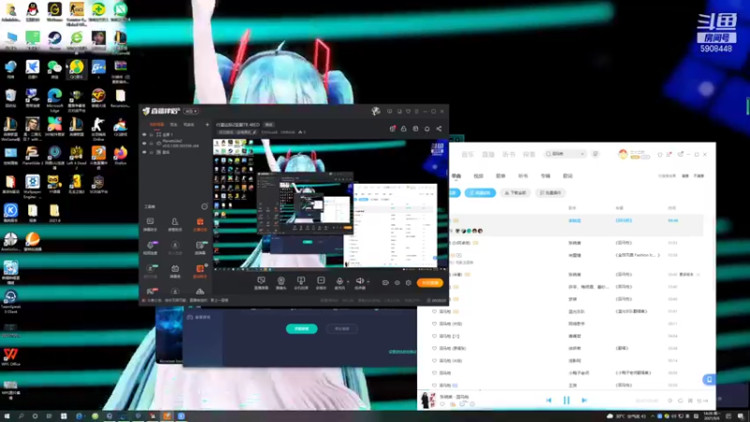The width and height of the screenshot is (750, 422).
Task: Open streaming companion main menu icon
Action: pyautogui.click(x=416, y=112)
